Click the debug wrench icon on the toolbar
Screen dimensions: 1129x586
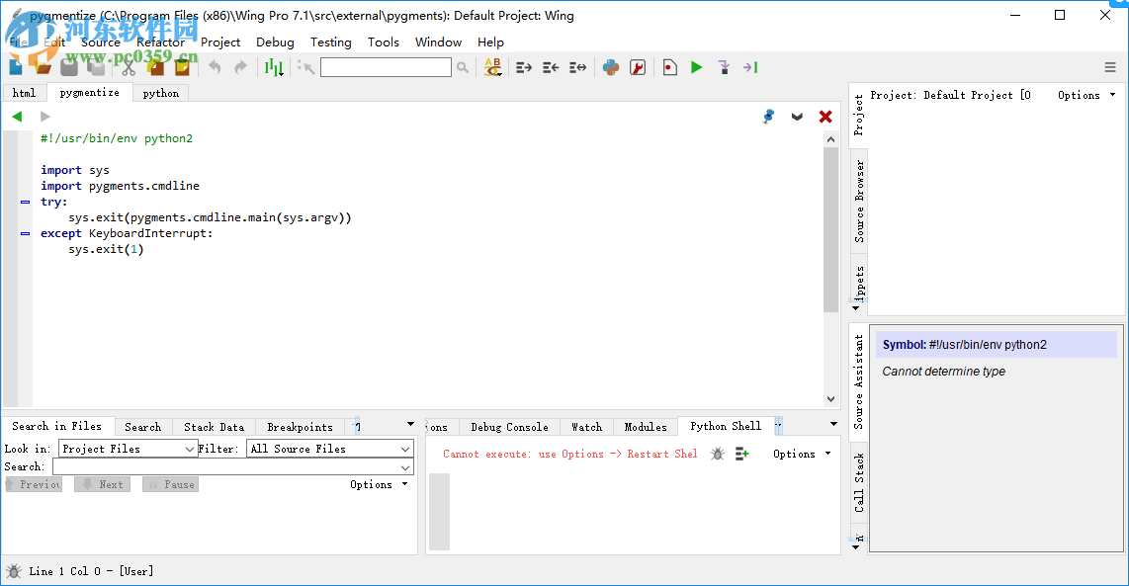pos(638,66)
